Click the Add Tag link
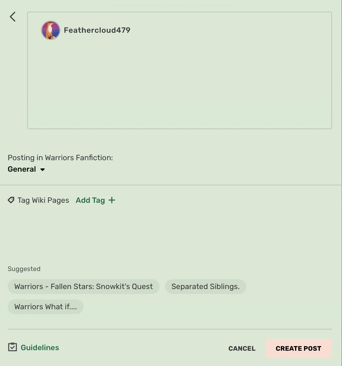 click(90, 200)
